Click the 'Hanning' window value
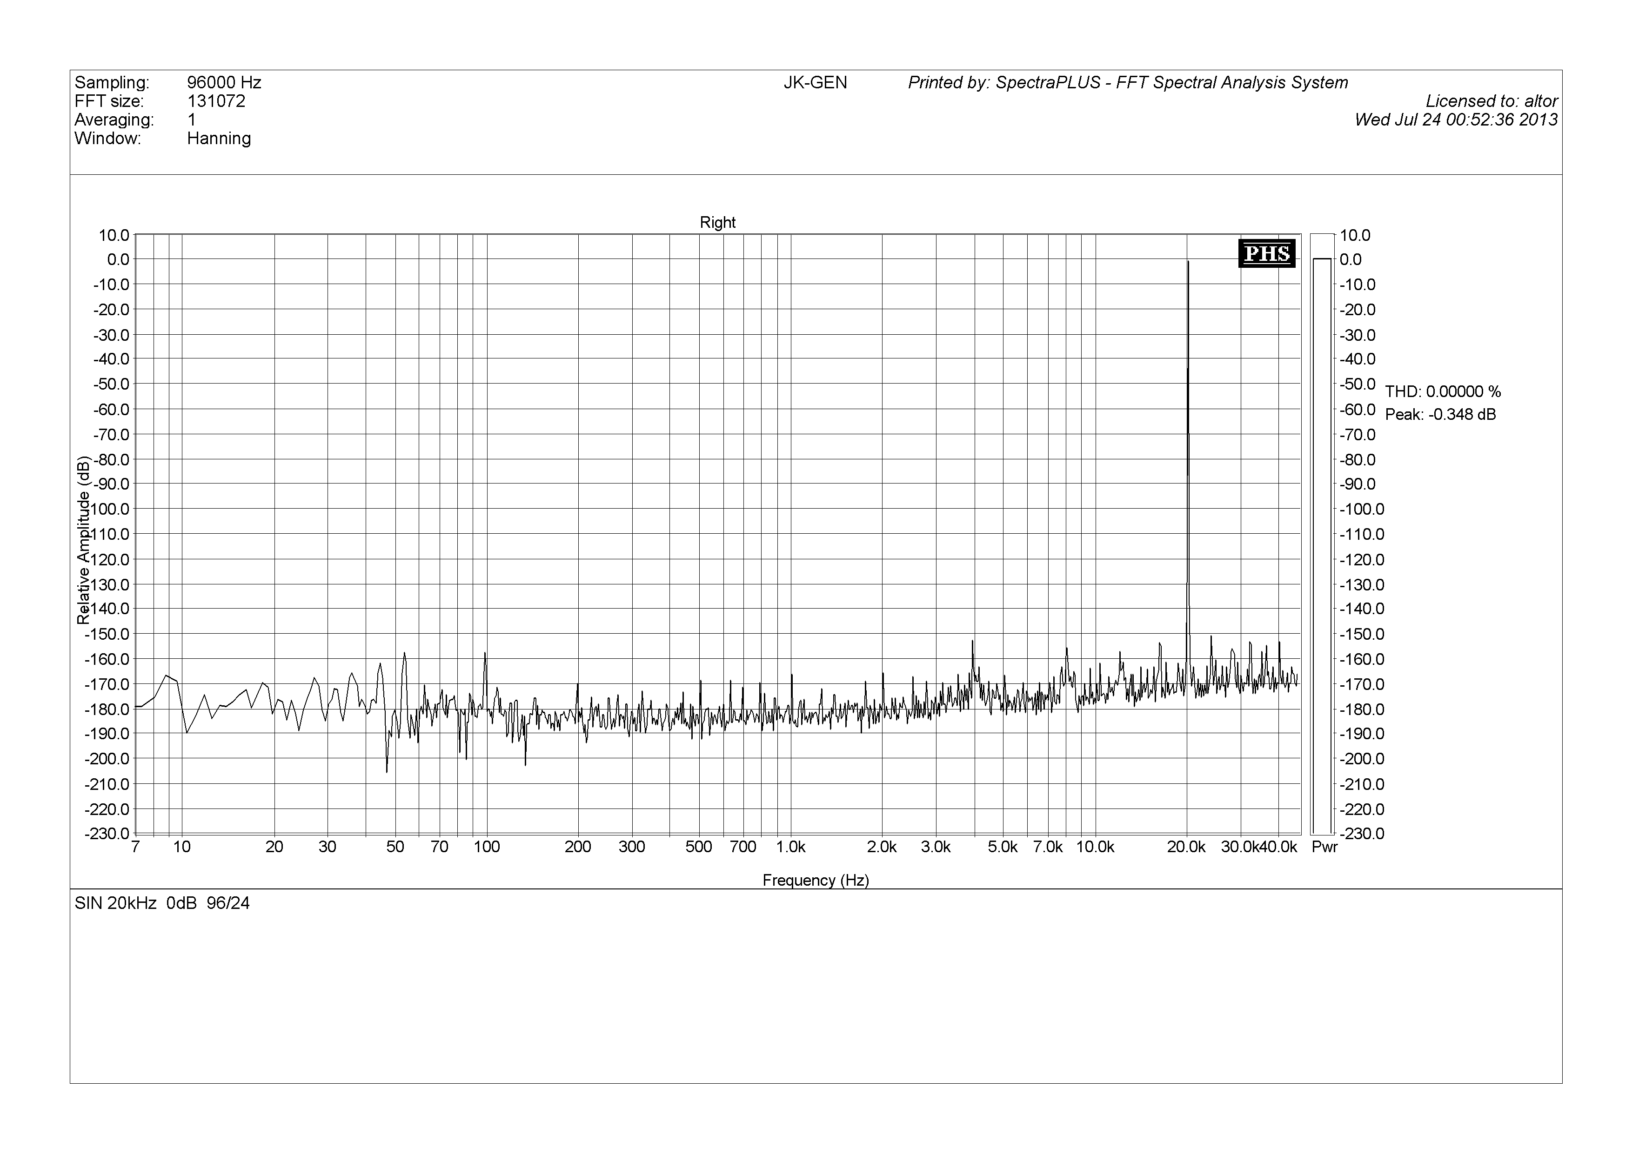1632x1153 pixels. (x=219, y=139)
